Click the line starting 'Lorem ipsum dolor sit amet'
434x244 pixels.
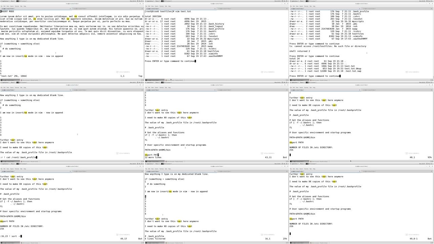[x=72, y=16]
